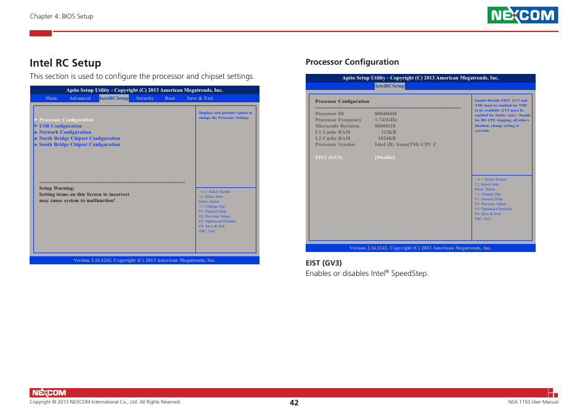Image resolution: width=588 pixels, height=414 pixels.
Task: Open the Save & Exit tab
Action: (x=200, y=98)
